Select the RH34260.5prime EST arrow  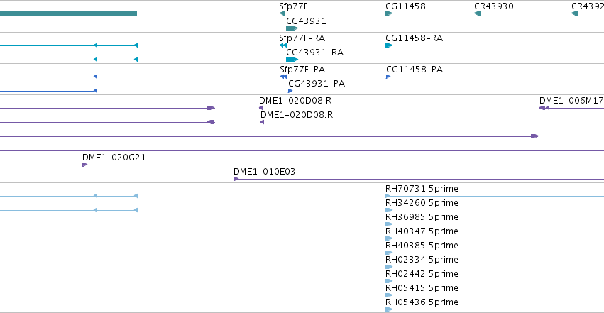point(389,210)
